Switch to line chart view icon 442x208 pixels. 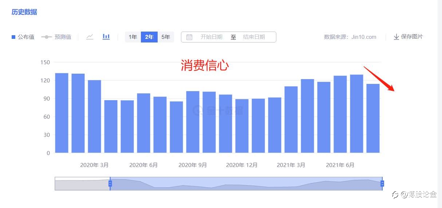(x=90, y=37)
